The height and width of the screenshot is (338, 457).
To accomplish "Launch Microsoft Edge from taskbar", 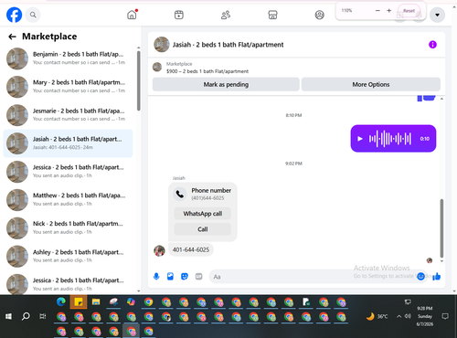I will click(x=61, y=301).
